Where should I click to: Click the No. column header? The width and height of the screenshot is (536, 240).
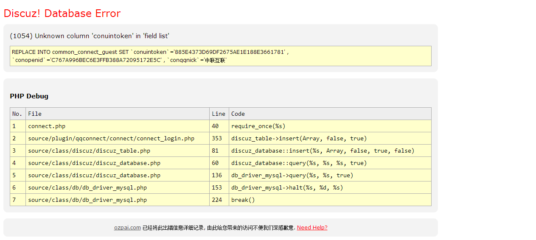coord(17,114)
